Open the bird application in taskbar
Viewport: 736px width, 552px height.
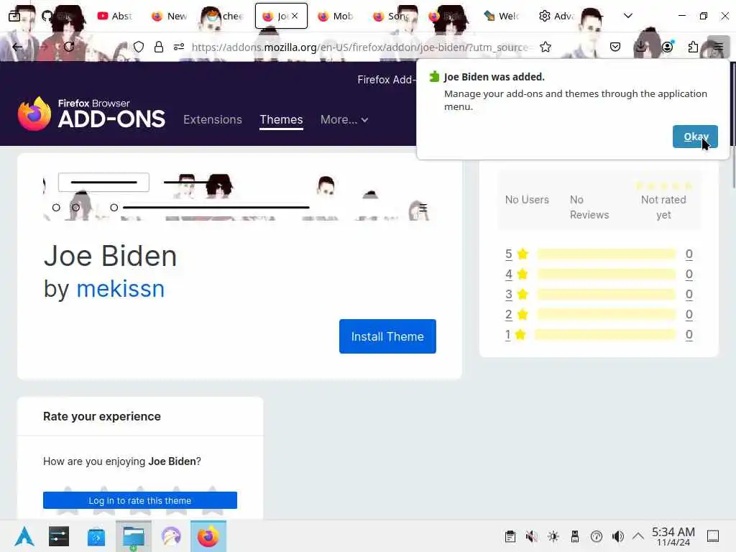point(171,536)
